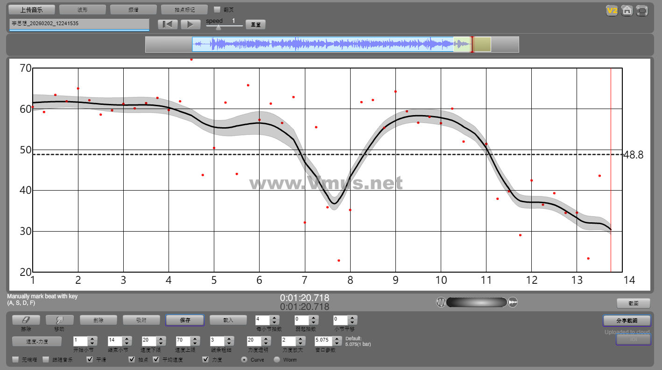The width and height of the screenshot is (662, 370).
Task: Switch to the 波形 waveform view
Action: [x=83, y=10]
